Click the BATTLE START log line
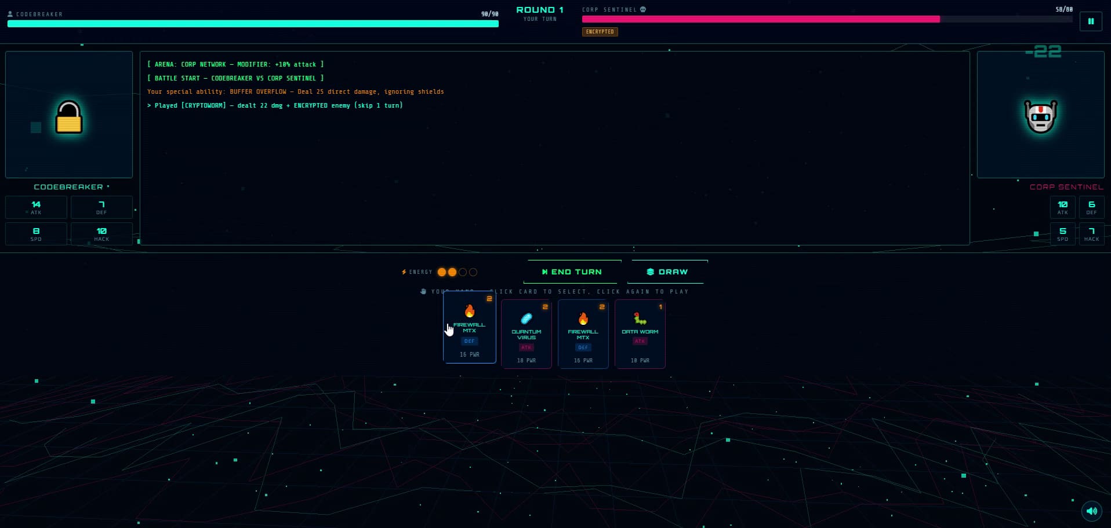Screen dimensions: 1111x528 coord(235,78)
